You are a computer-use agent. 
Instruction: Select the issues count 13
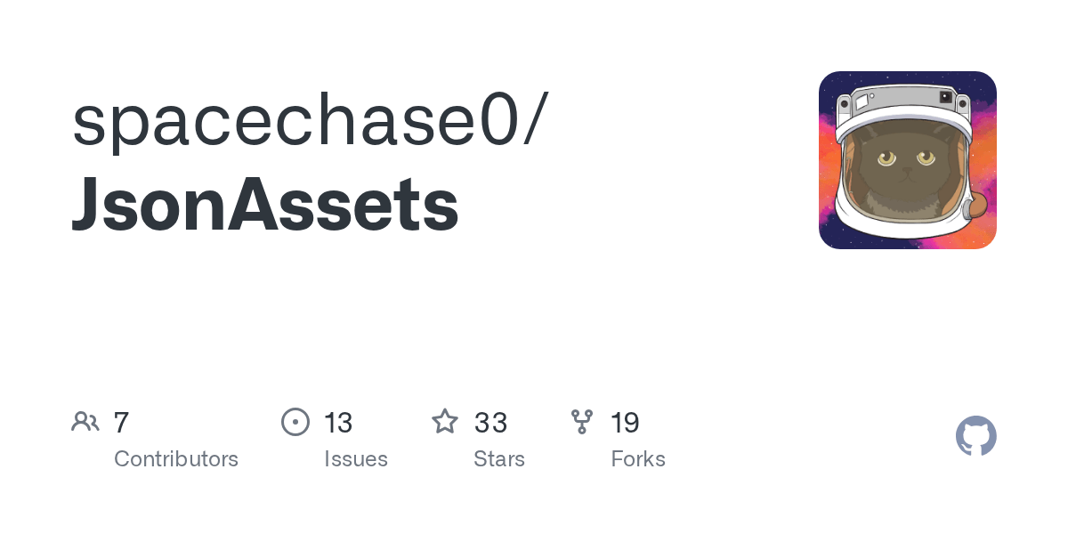[338, 423]
